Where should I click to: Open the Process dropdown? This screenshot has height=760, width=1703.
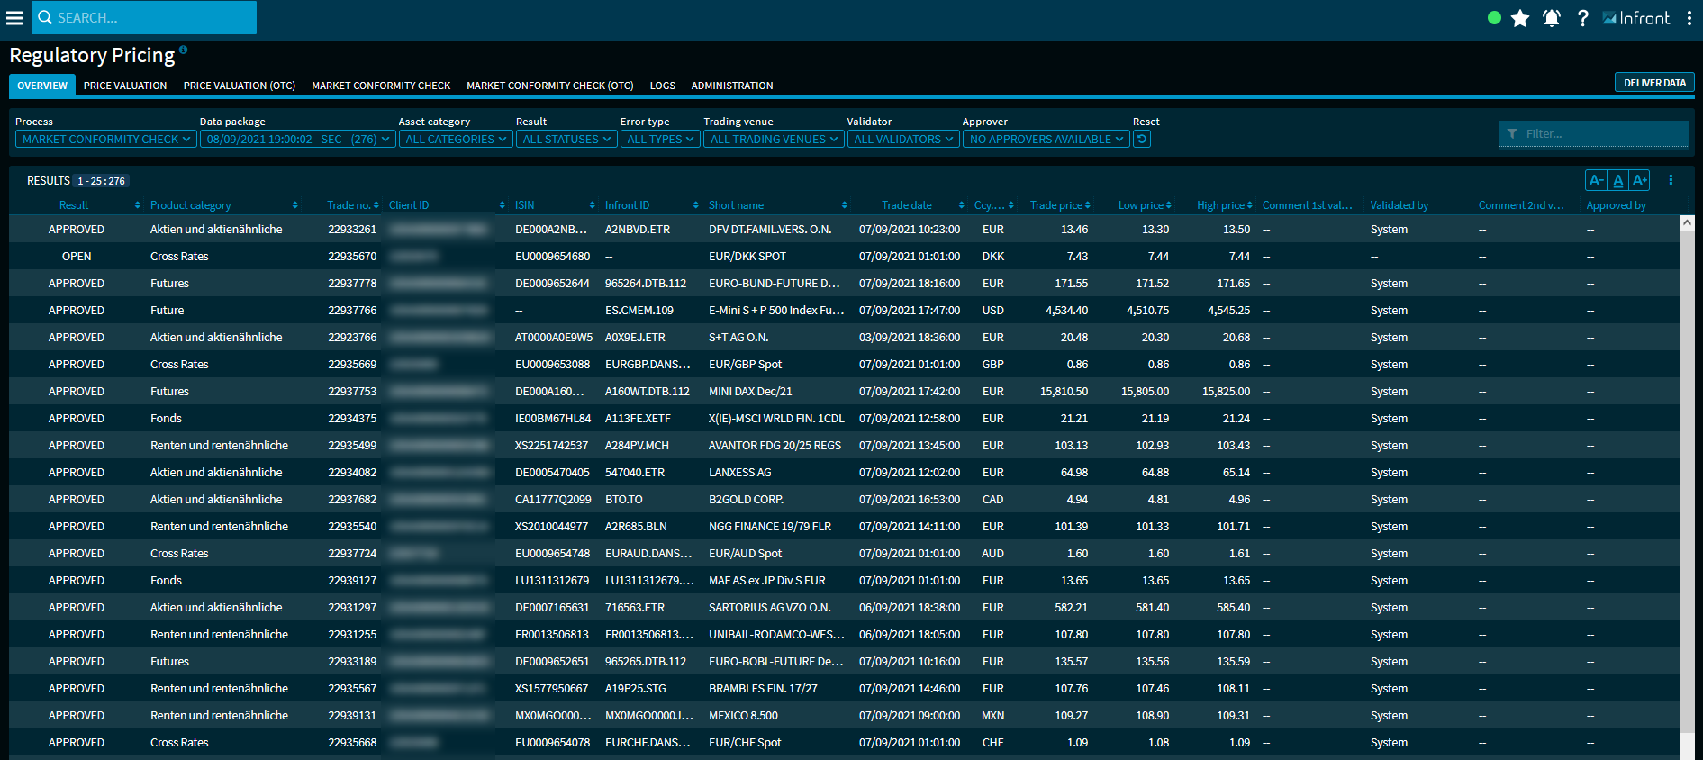105,139
